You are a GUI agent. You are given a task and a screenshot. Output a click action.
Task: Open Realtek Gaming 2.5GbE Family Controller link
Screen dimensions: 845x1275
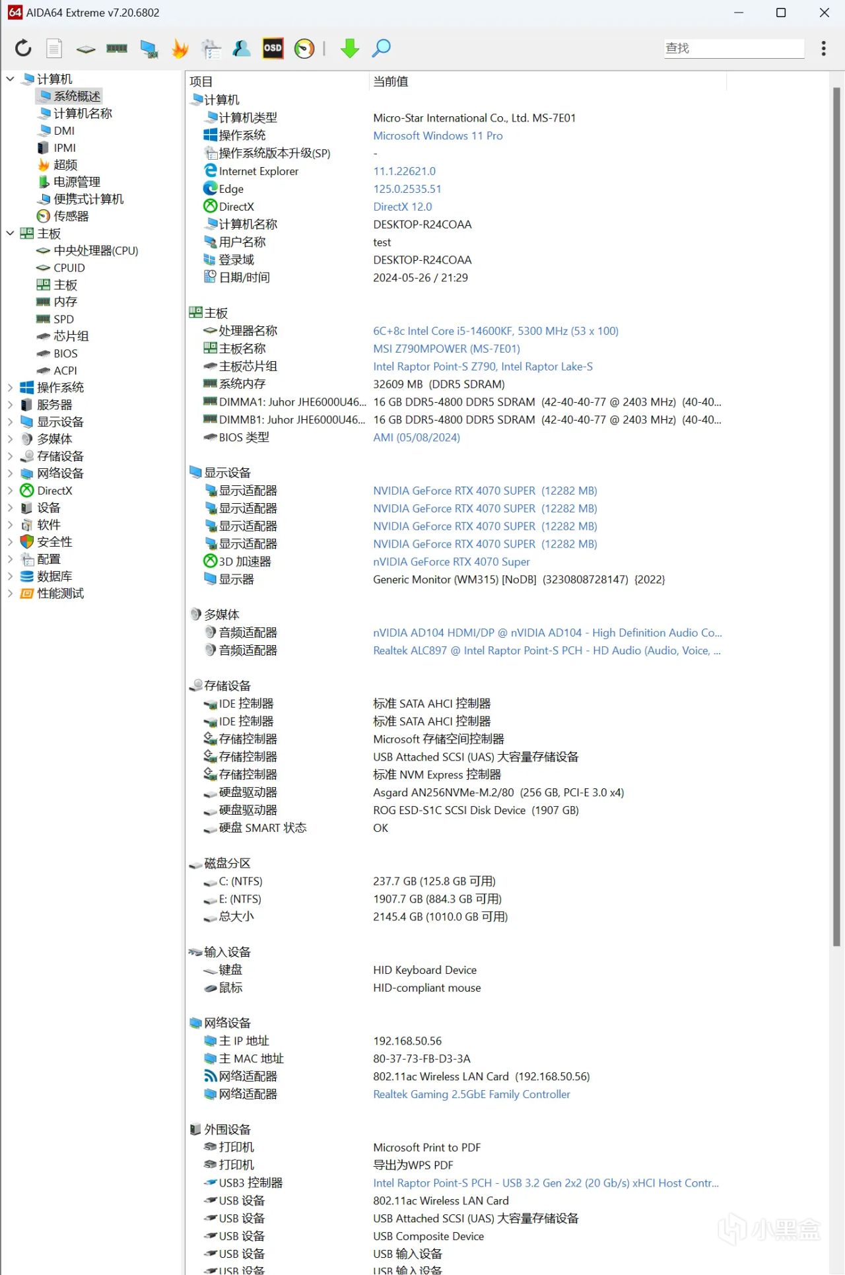point(471,1094)
